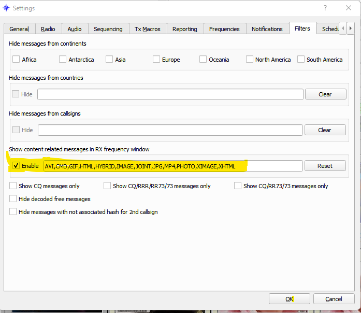Confirm settings with OK button
This screenshot has height=313, width=361.
point(290,299)
